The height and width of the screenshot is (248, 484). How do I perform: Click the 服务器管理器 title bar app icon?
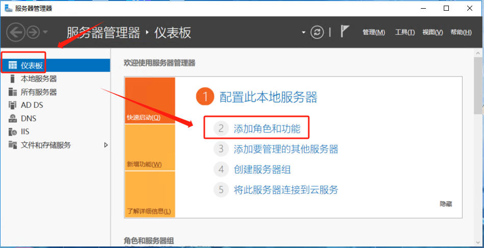[8, 8]
